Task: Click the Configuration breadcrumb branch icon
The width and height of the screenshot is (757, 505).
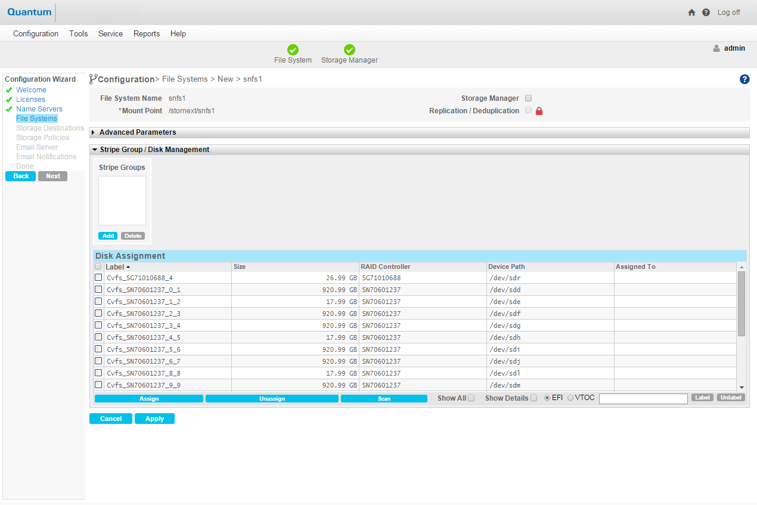Action: (x=93, y=79)
